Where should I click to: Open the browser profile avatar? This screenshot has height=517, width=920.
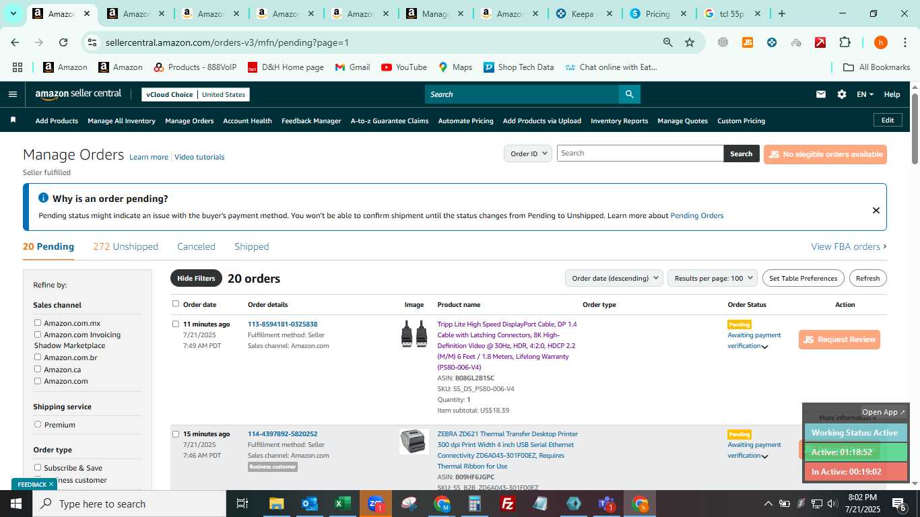pos(880,42)
